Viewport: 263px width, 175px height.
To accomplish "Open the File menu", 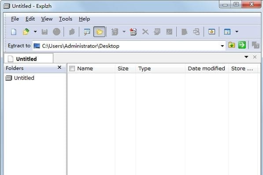I will (x=15, y=19).
